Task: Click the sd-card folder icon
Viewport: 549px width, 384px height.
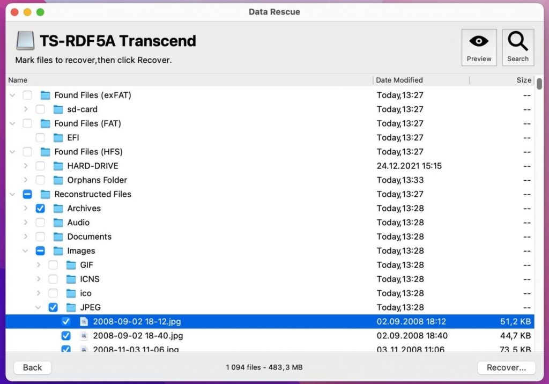Action: (x=60, y=109)
